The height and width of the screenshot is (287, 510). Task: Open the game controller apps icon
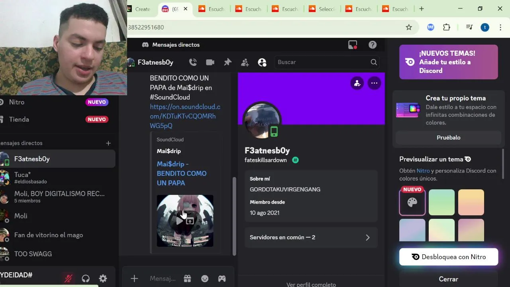point(222,279)
